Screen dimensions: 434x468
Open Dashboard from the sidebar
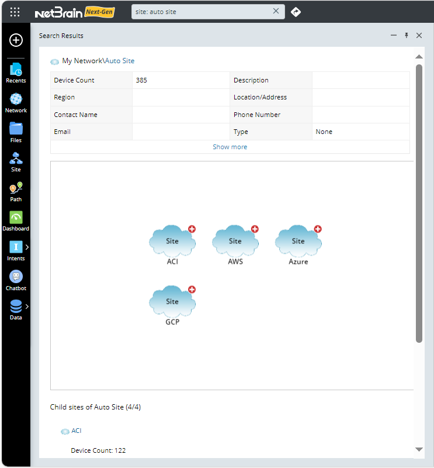16,221
